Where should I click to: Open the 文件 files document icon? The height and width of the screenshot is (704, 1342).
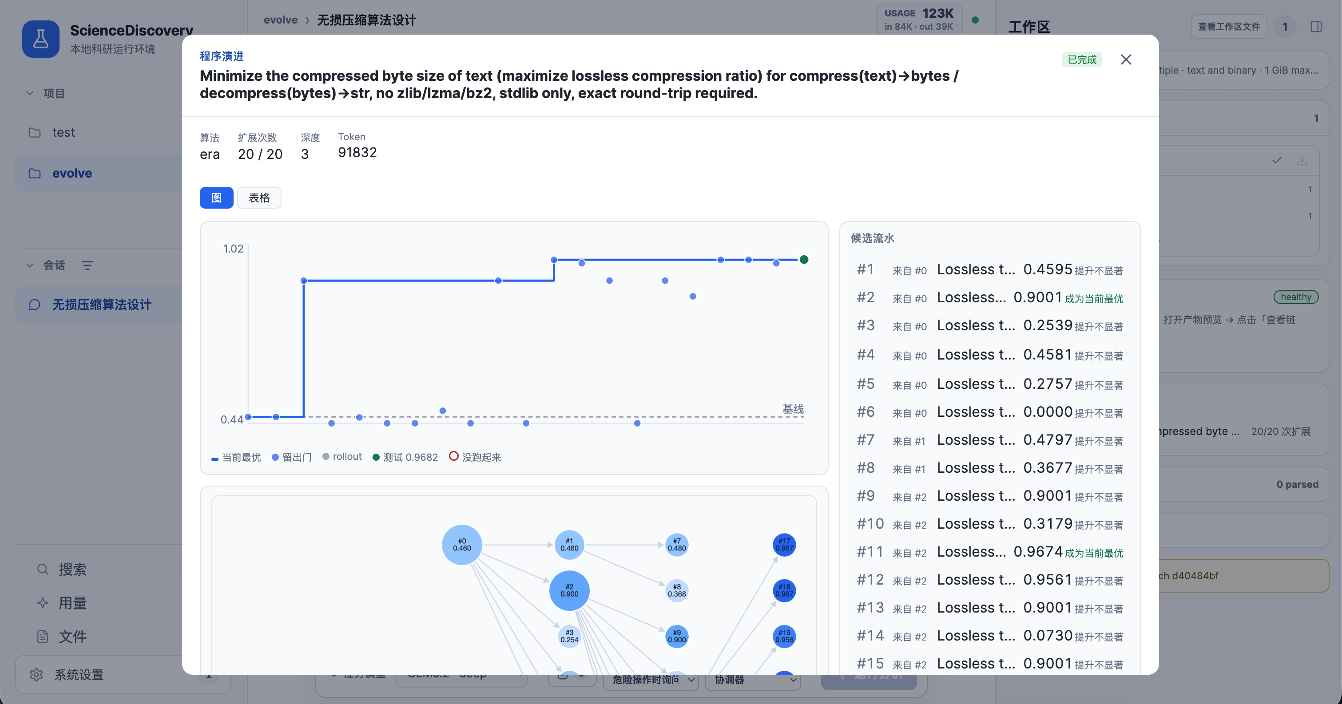(43, 637)
